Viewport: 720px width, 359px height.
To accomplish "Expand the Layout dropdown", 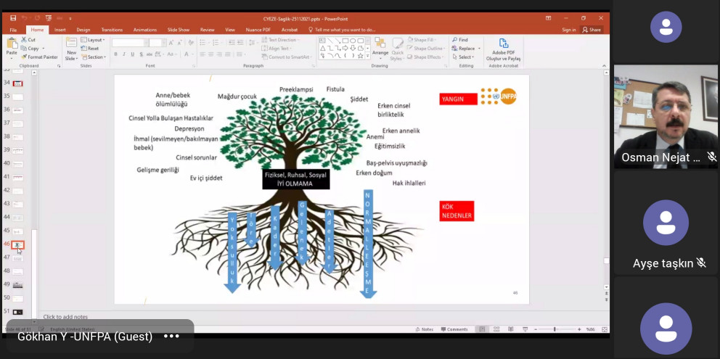I will tap(93, 40).
